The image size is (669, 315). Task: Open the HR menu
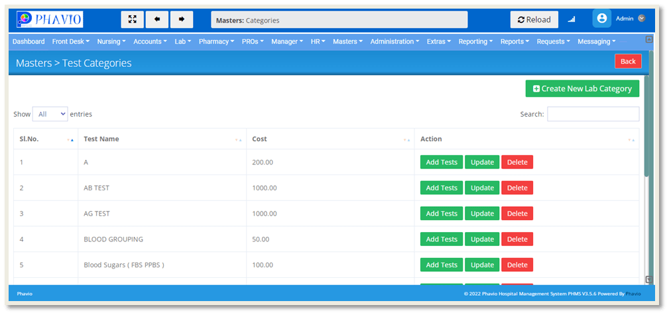click(x=318, y=41)
